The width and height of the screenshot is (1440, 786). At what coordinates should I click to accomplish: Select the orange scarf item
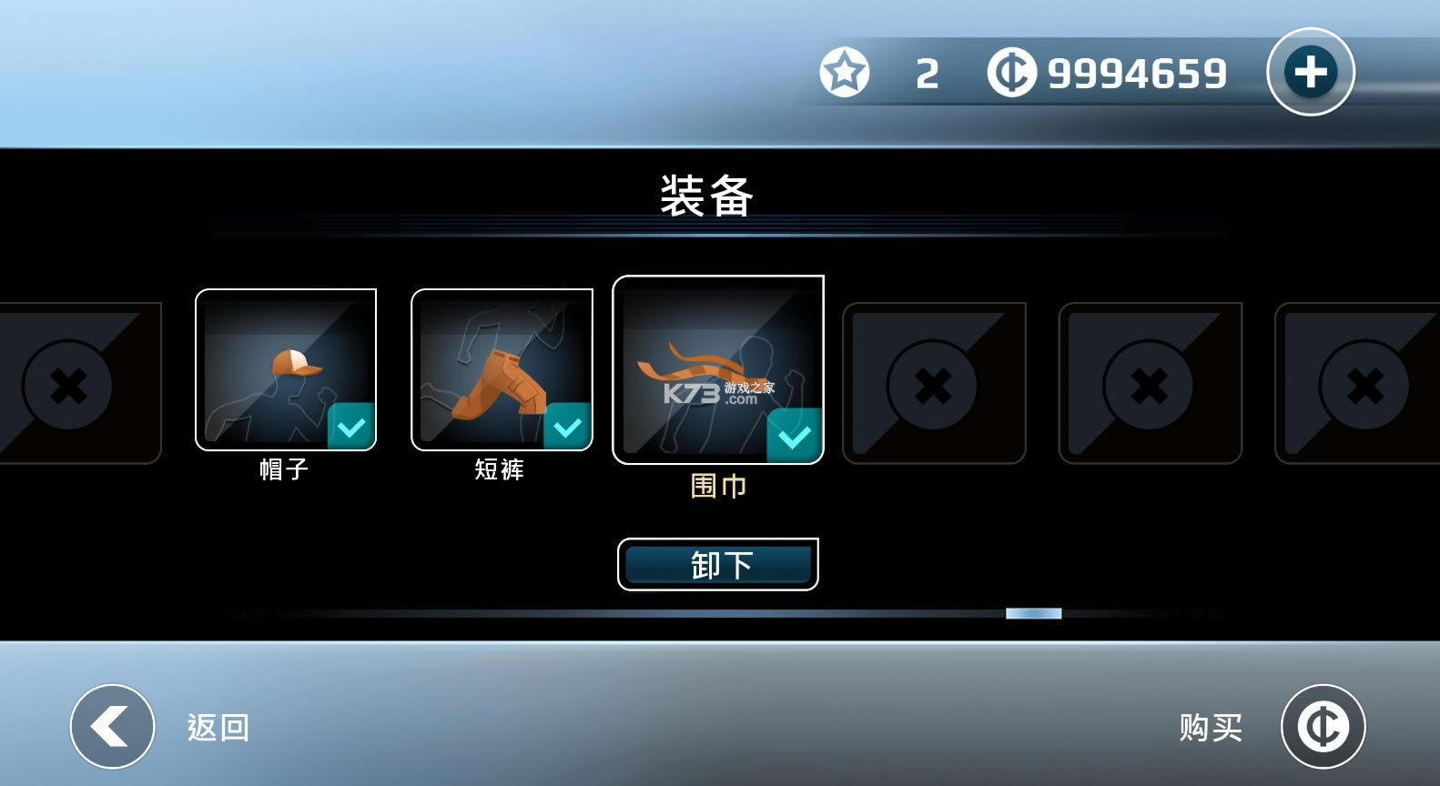coord(718,370)
